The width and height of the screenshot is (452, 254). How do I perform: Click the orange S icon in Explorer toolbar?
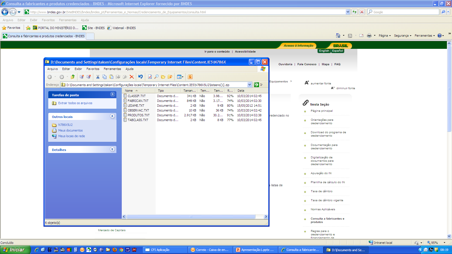point(190,77)
